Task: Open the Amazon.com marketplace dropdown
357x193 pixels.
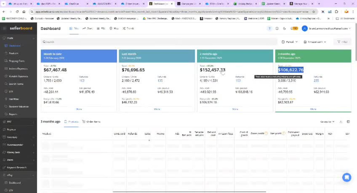Action: (315, 42)
